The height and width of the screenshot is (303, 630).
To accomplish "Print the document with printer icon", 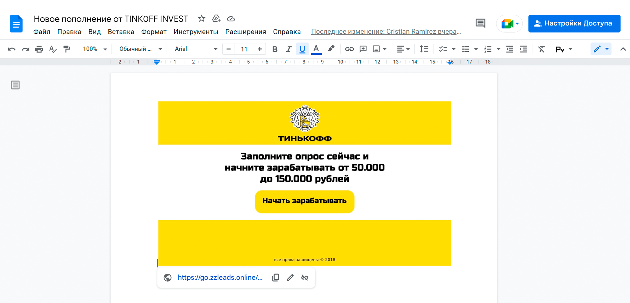I will coord(39,49).
